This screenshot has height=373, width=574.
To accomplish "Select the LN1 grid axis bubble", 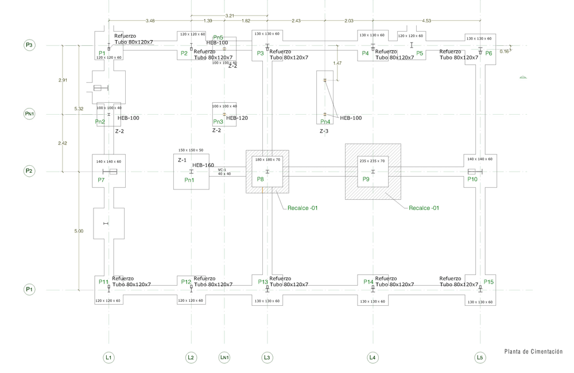I will pos(224,357).
